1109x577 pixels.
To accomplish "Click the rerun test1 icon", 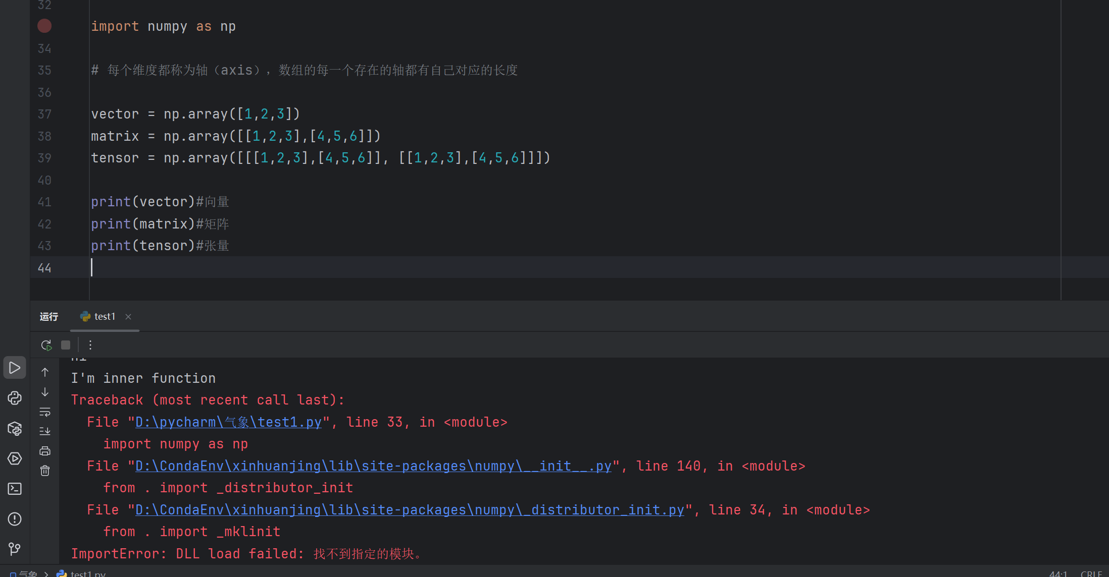I will click(46, 345).
